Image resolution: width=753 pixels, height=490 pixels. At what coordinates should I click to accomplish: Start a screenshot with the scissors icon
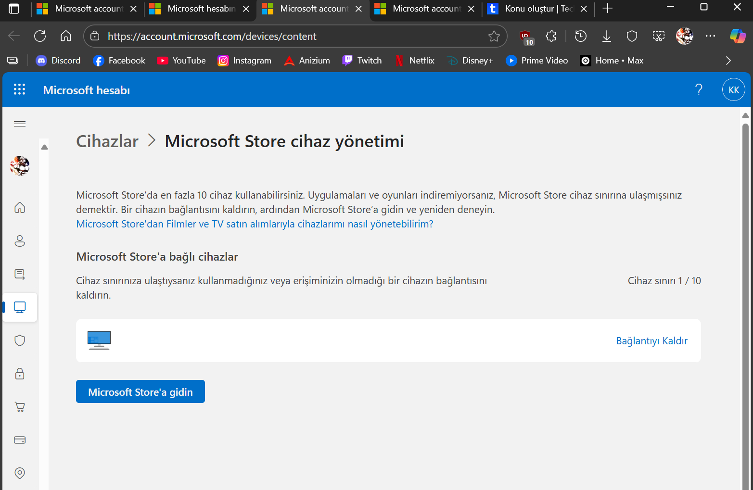point(658,36)
